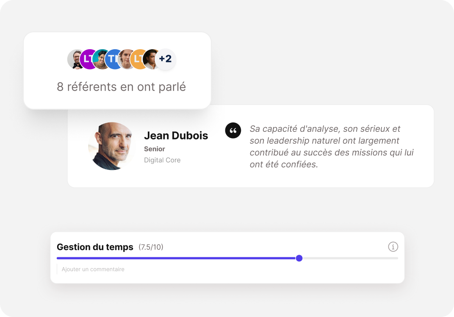Select the purple LT avatar

click(x=87, y=59)
